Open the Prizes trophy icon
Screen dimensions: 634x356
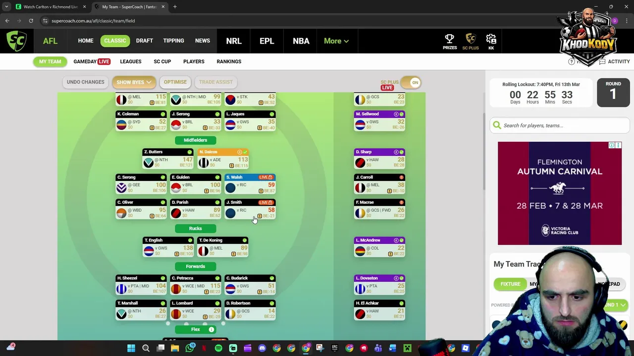tap(450, 39)
